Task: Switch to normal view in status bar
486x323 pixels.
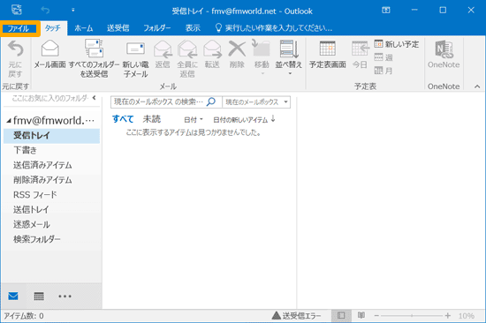Action: pos(341,316)
